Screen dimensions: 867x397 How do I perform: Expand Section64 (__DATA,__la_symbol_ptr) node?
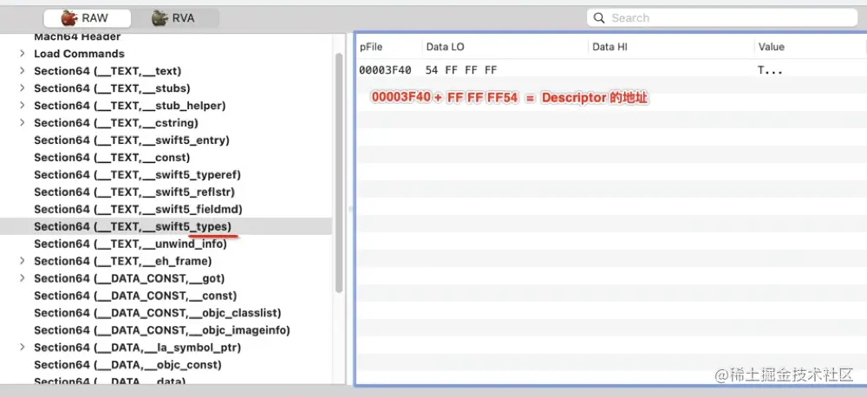(x=23, y=348)
